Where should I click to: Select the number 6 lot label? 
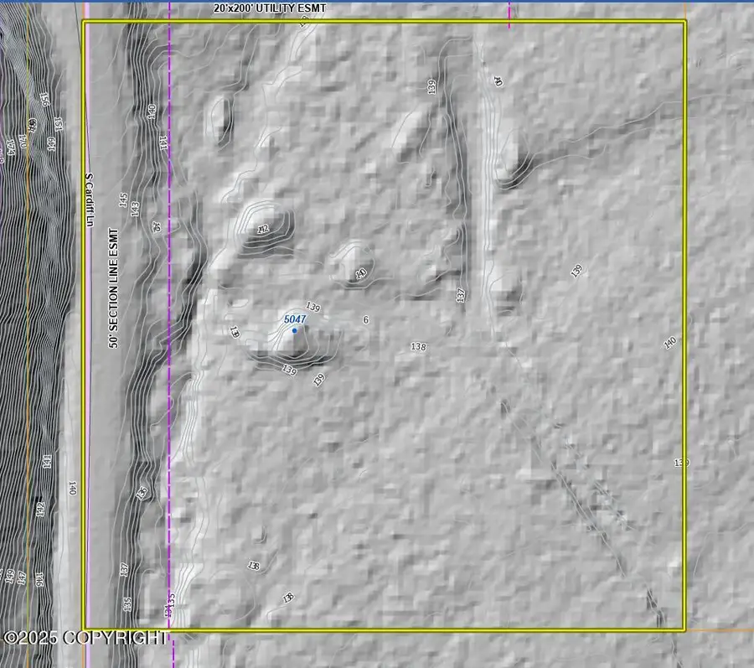pos(365,319)
